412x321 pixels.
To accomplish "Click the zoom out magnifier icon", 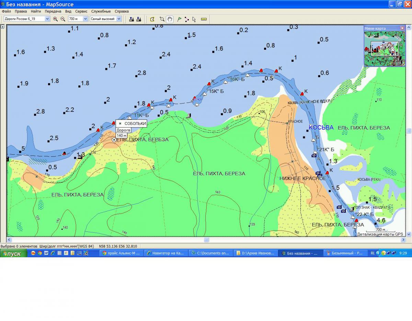I will coord(63,19).
